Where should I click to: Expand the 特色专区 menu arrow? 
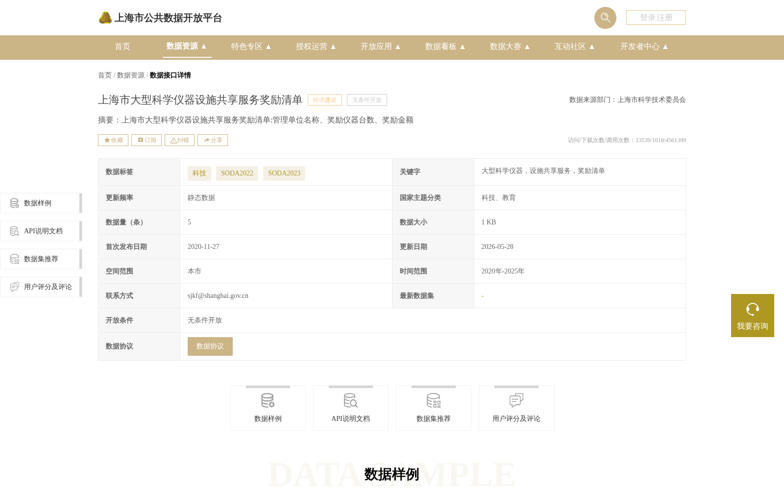click(x=269, y=47)
